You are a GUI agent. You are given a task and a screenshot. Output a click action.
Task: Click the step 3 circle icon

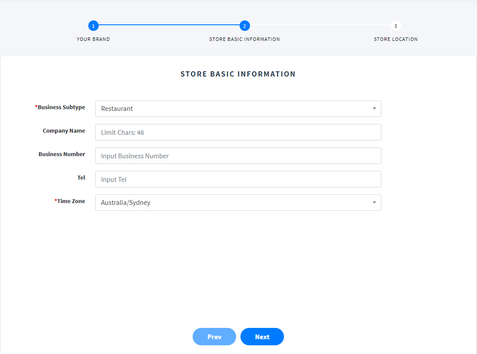[396, 26]
